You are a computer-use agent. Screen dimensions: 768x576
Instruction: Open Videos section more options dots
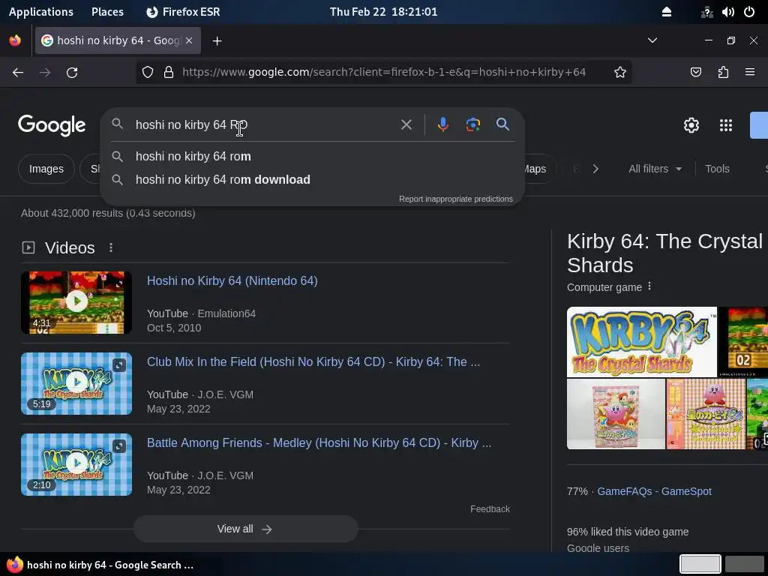(111, 247)
